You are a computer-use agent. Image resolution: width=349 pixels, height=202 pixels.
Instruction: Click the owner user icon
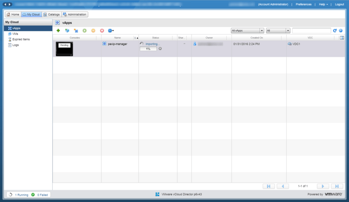[195, 44]
